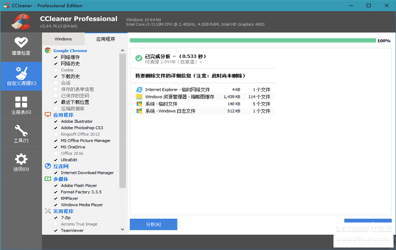This screenshot has height=250, width=396.
Task: Click the green 100% progress bar
Action: tap(252, 40)
